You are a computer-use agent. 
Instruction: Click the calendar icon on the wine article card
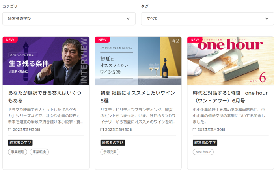tap(102, 129)
